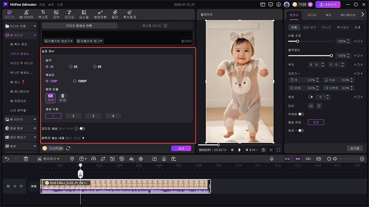The height and width of the screenshot is (207, 369).
Task: Toggle the reverse playback switch in properties
Action: 301,114
